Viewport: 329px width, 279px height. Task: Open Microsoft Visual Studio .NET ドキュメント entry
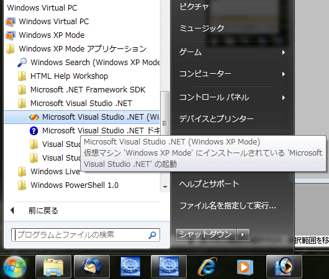(x=101, y=131)
